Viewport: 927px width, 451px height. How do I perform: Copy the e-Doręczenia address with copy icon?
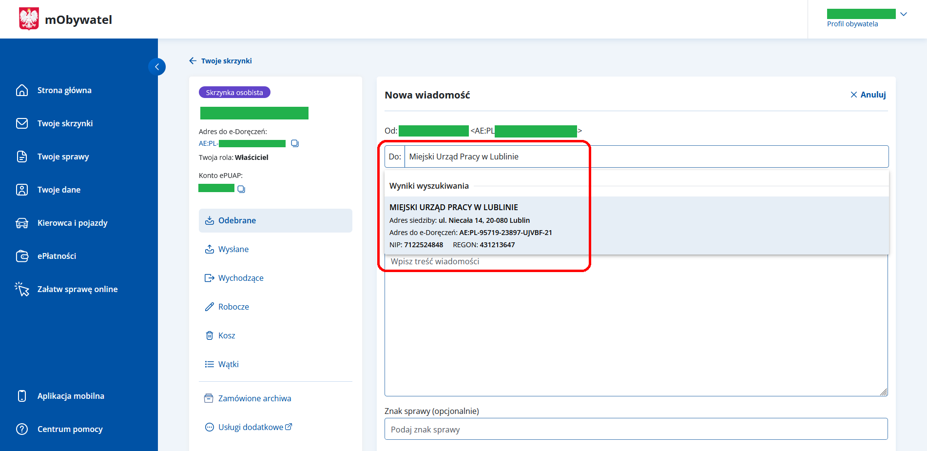click(294, 143)
